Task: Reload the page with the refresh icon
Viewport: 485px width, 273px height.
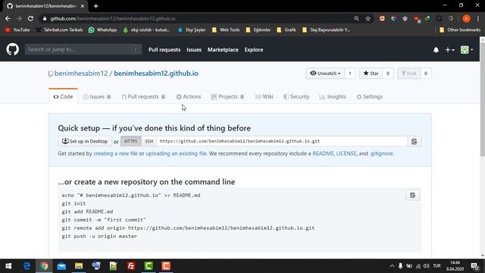Action: (x=30, y=18)
